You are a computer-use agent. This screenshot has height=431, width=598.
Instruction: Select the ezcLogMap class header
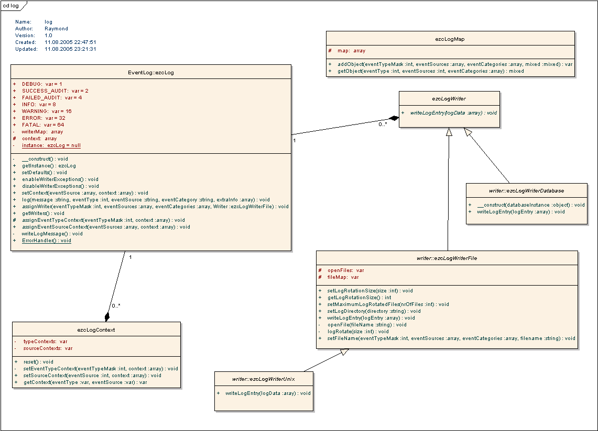(x=450, y=39)
